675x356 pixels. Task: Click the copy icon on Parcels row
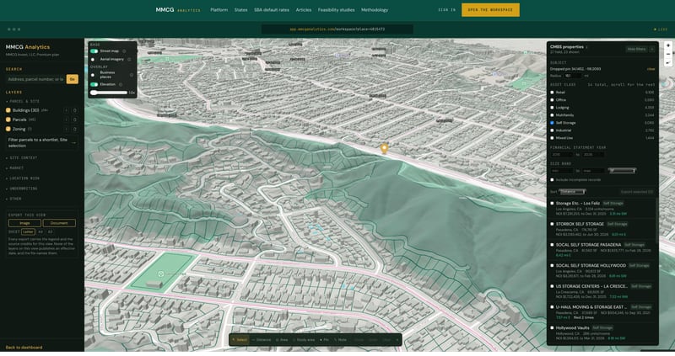(74, 120)
